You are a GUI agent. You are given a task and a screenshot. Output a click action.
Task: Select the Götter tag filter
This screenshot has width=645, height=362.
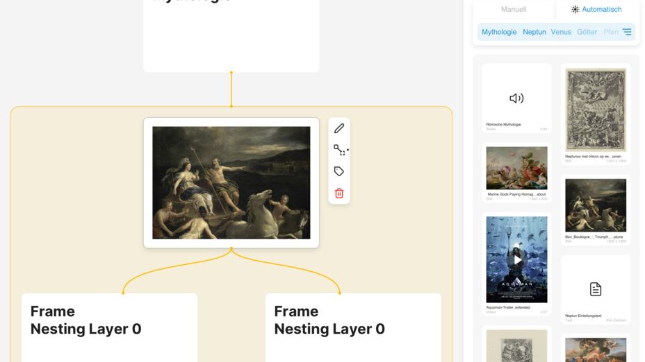tap(587, 32)
